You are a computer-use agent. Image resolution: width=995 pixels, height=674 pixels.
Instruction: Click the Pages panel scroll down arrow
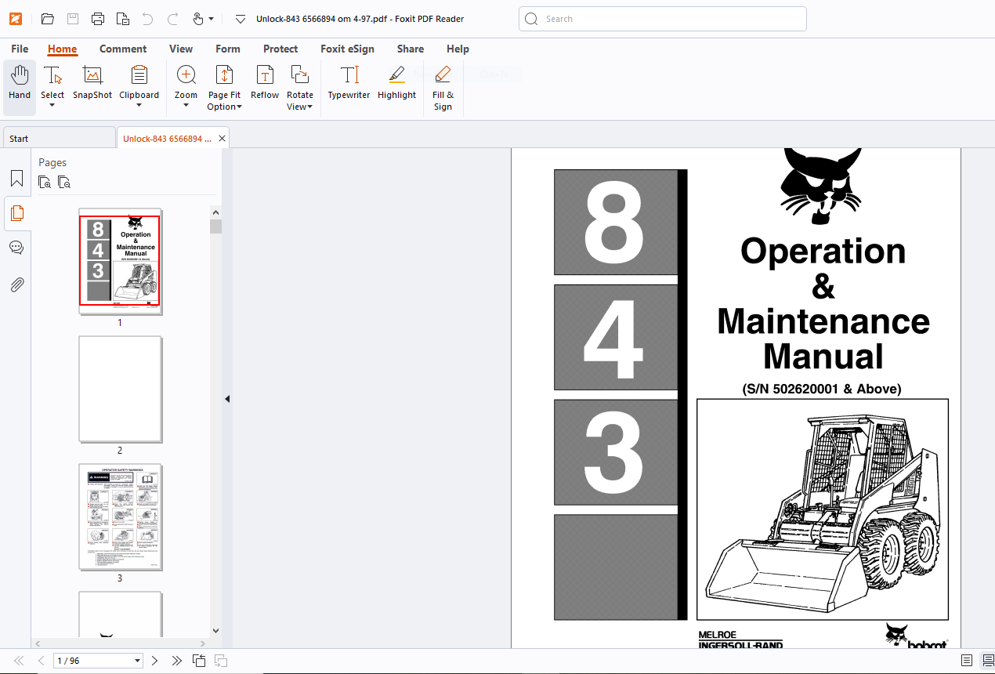coord(216,630)
